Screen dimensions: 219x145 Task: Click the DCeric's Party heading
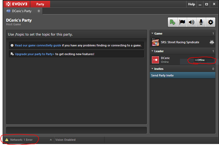click(19, 20)
